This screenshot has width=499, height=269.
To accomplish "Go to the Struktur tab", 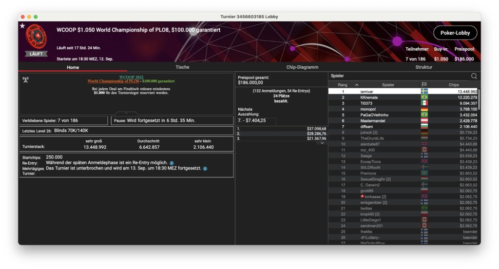I will [x=423, y=67].
